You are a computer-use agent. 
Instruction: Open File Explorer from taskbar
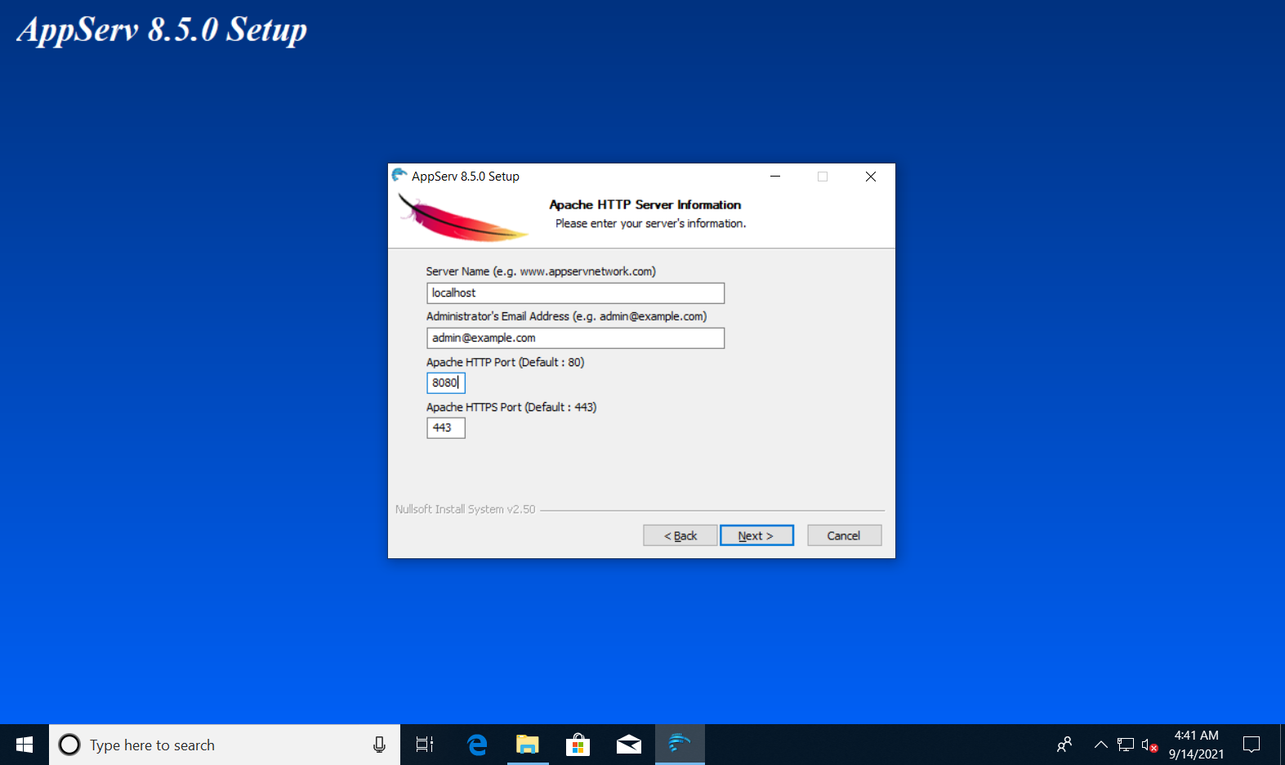pyautogui.click(x=528, y=745)
